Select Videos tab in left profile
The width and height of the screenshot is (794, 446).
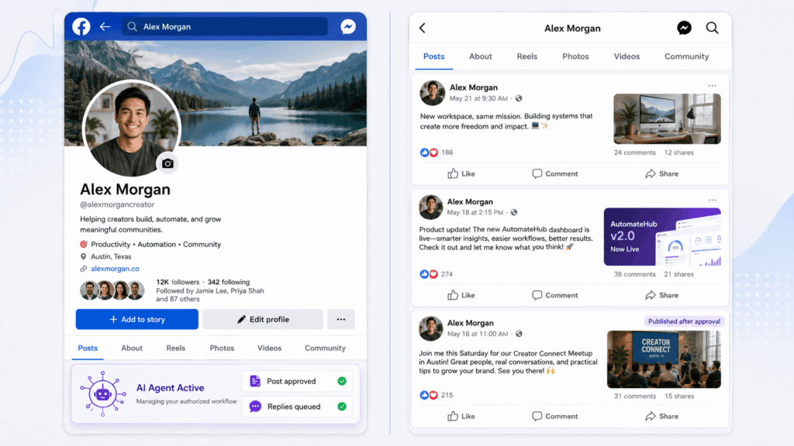[x=269, y=348]
